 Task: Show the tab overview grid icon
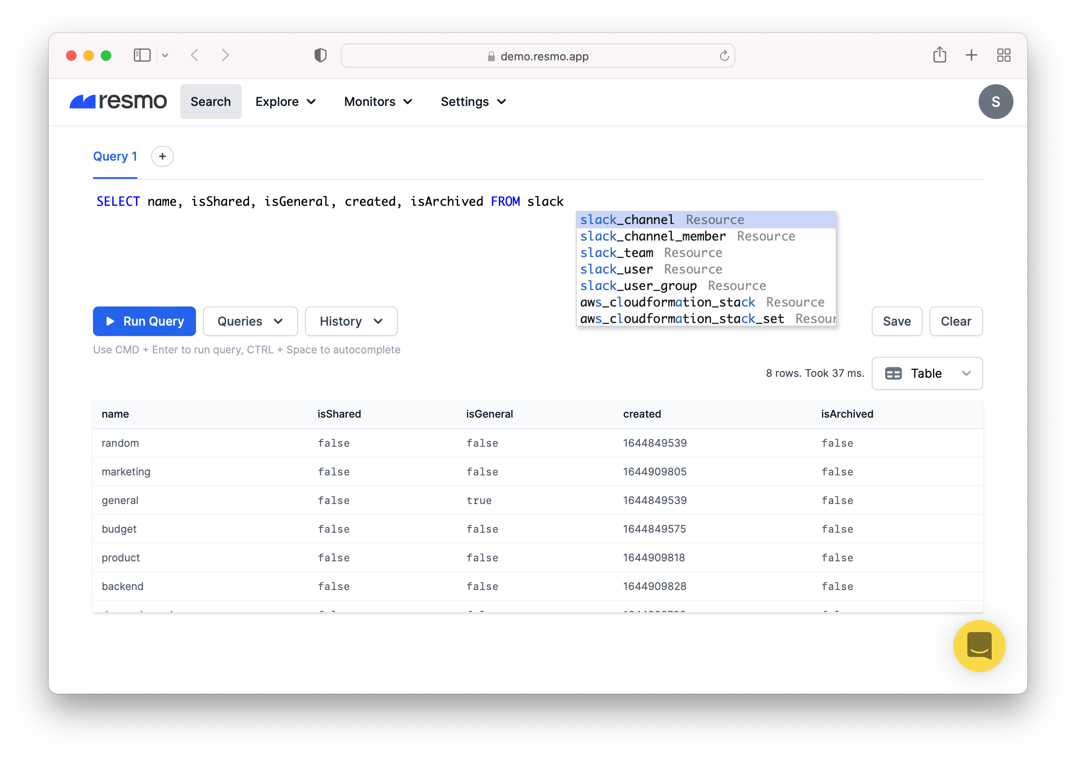1003,55
